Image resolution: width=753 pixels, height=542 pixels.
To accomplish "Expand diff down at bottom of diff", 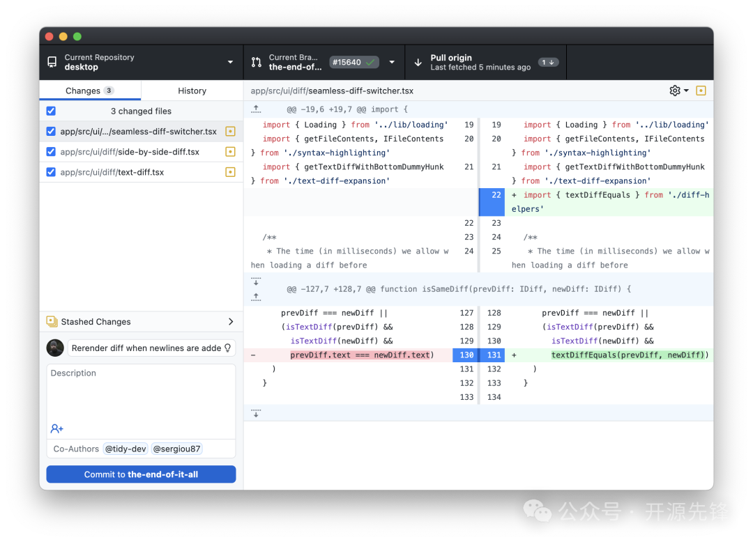I will (x=256, y=413).
